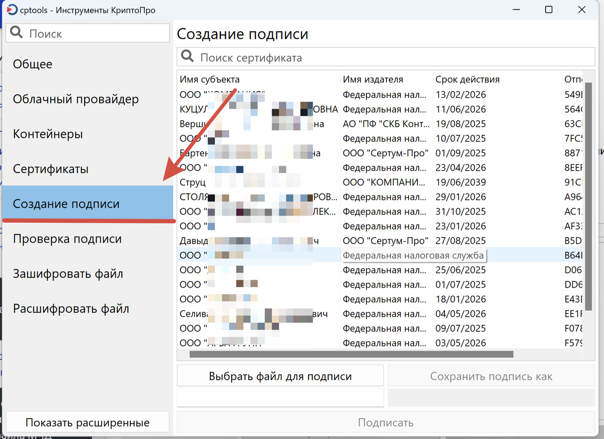
Task: Click the magnifier icon in sidebar search
Action: (x=17, y=33)
